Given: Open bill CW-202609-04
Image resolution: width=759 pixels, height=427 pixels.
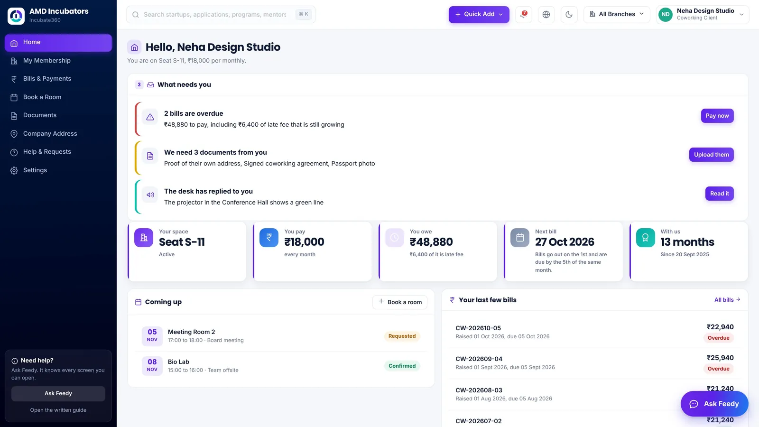Looking at the screenshot, I should click(594, 363).
